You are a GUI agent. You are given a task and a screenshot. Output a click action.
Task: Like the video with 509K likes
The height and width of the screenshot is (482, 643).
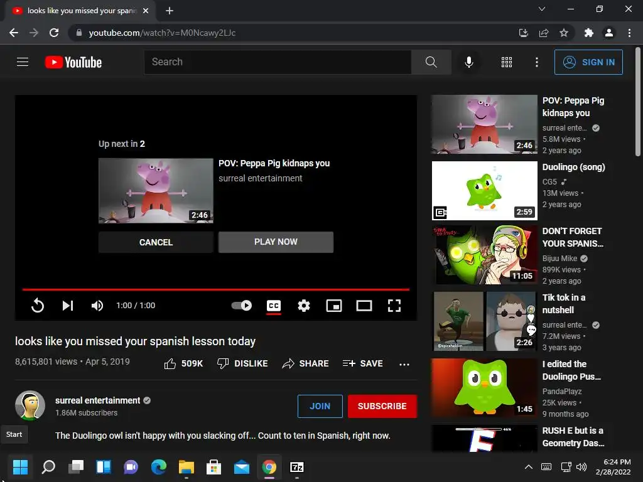(183, 363)
